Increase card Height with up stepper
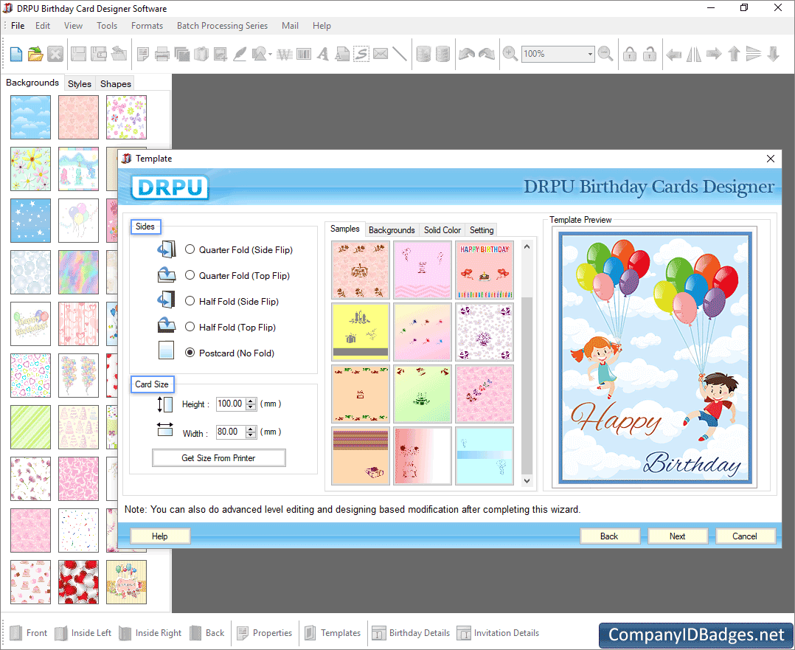Image resolution: width=795 pixels, height=650 pixels. pyautogui.click(x=251, y=401)
